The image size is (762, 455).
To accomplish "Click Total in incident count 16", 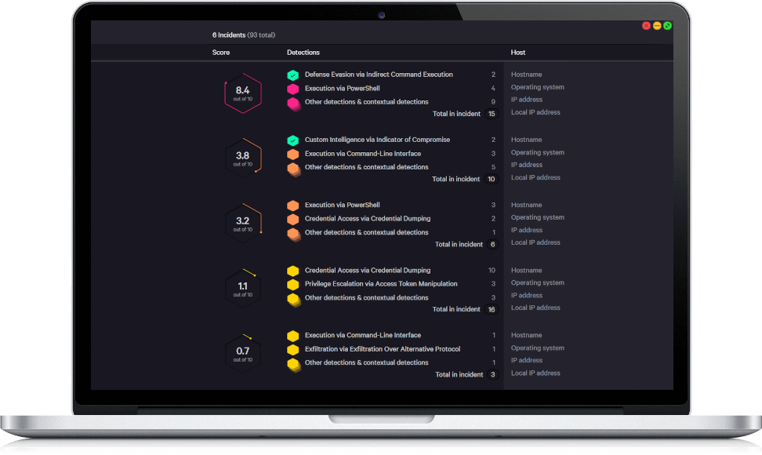I will 492,310.
